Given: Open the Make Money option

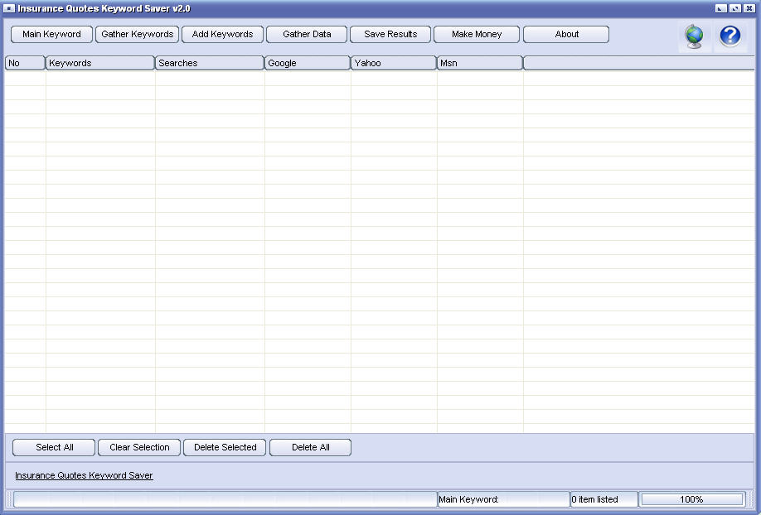Looking at the screenshot, I should [477, 35].
